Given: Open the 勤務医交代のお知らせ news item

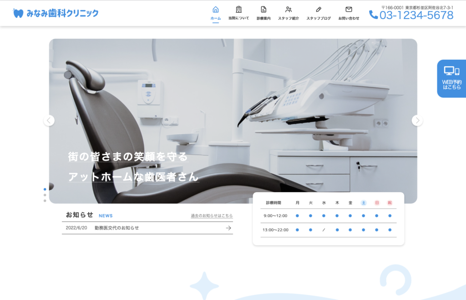Looking at the screenshot, I should 117,228.
